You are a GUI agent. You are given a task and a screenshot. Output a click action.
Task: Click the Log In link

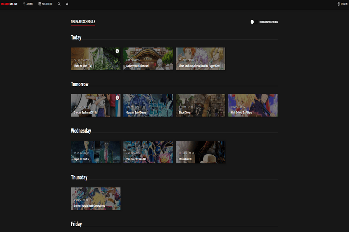tap(342, 4)
